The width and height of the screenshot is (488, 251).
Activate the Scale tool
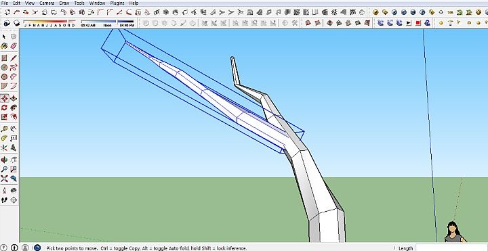coord(4,117)
